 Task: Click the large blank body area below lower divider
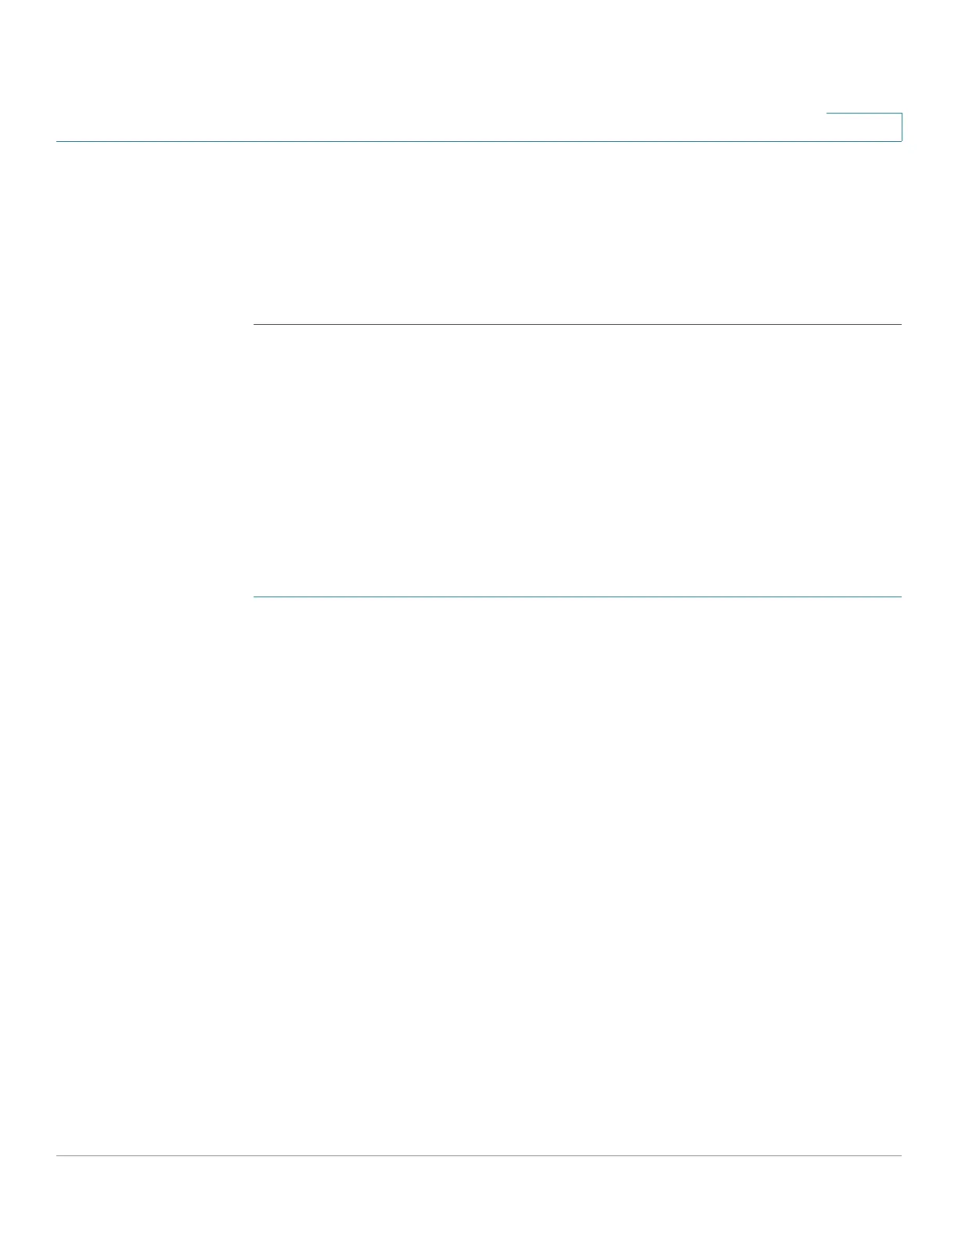point(578,875)
